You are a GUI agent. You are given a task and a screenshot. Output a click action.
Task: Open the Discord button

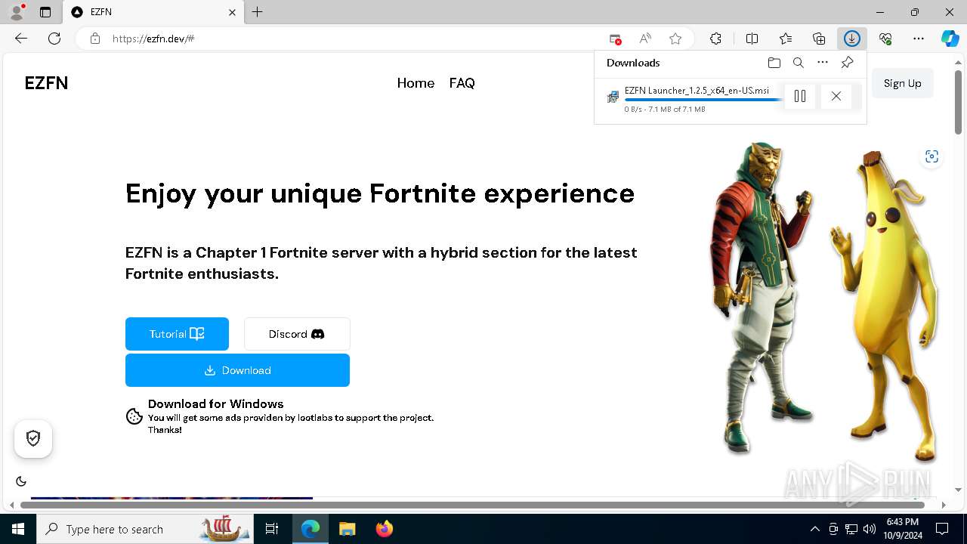[x=297, y=334]
